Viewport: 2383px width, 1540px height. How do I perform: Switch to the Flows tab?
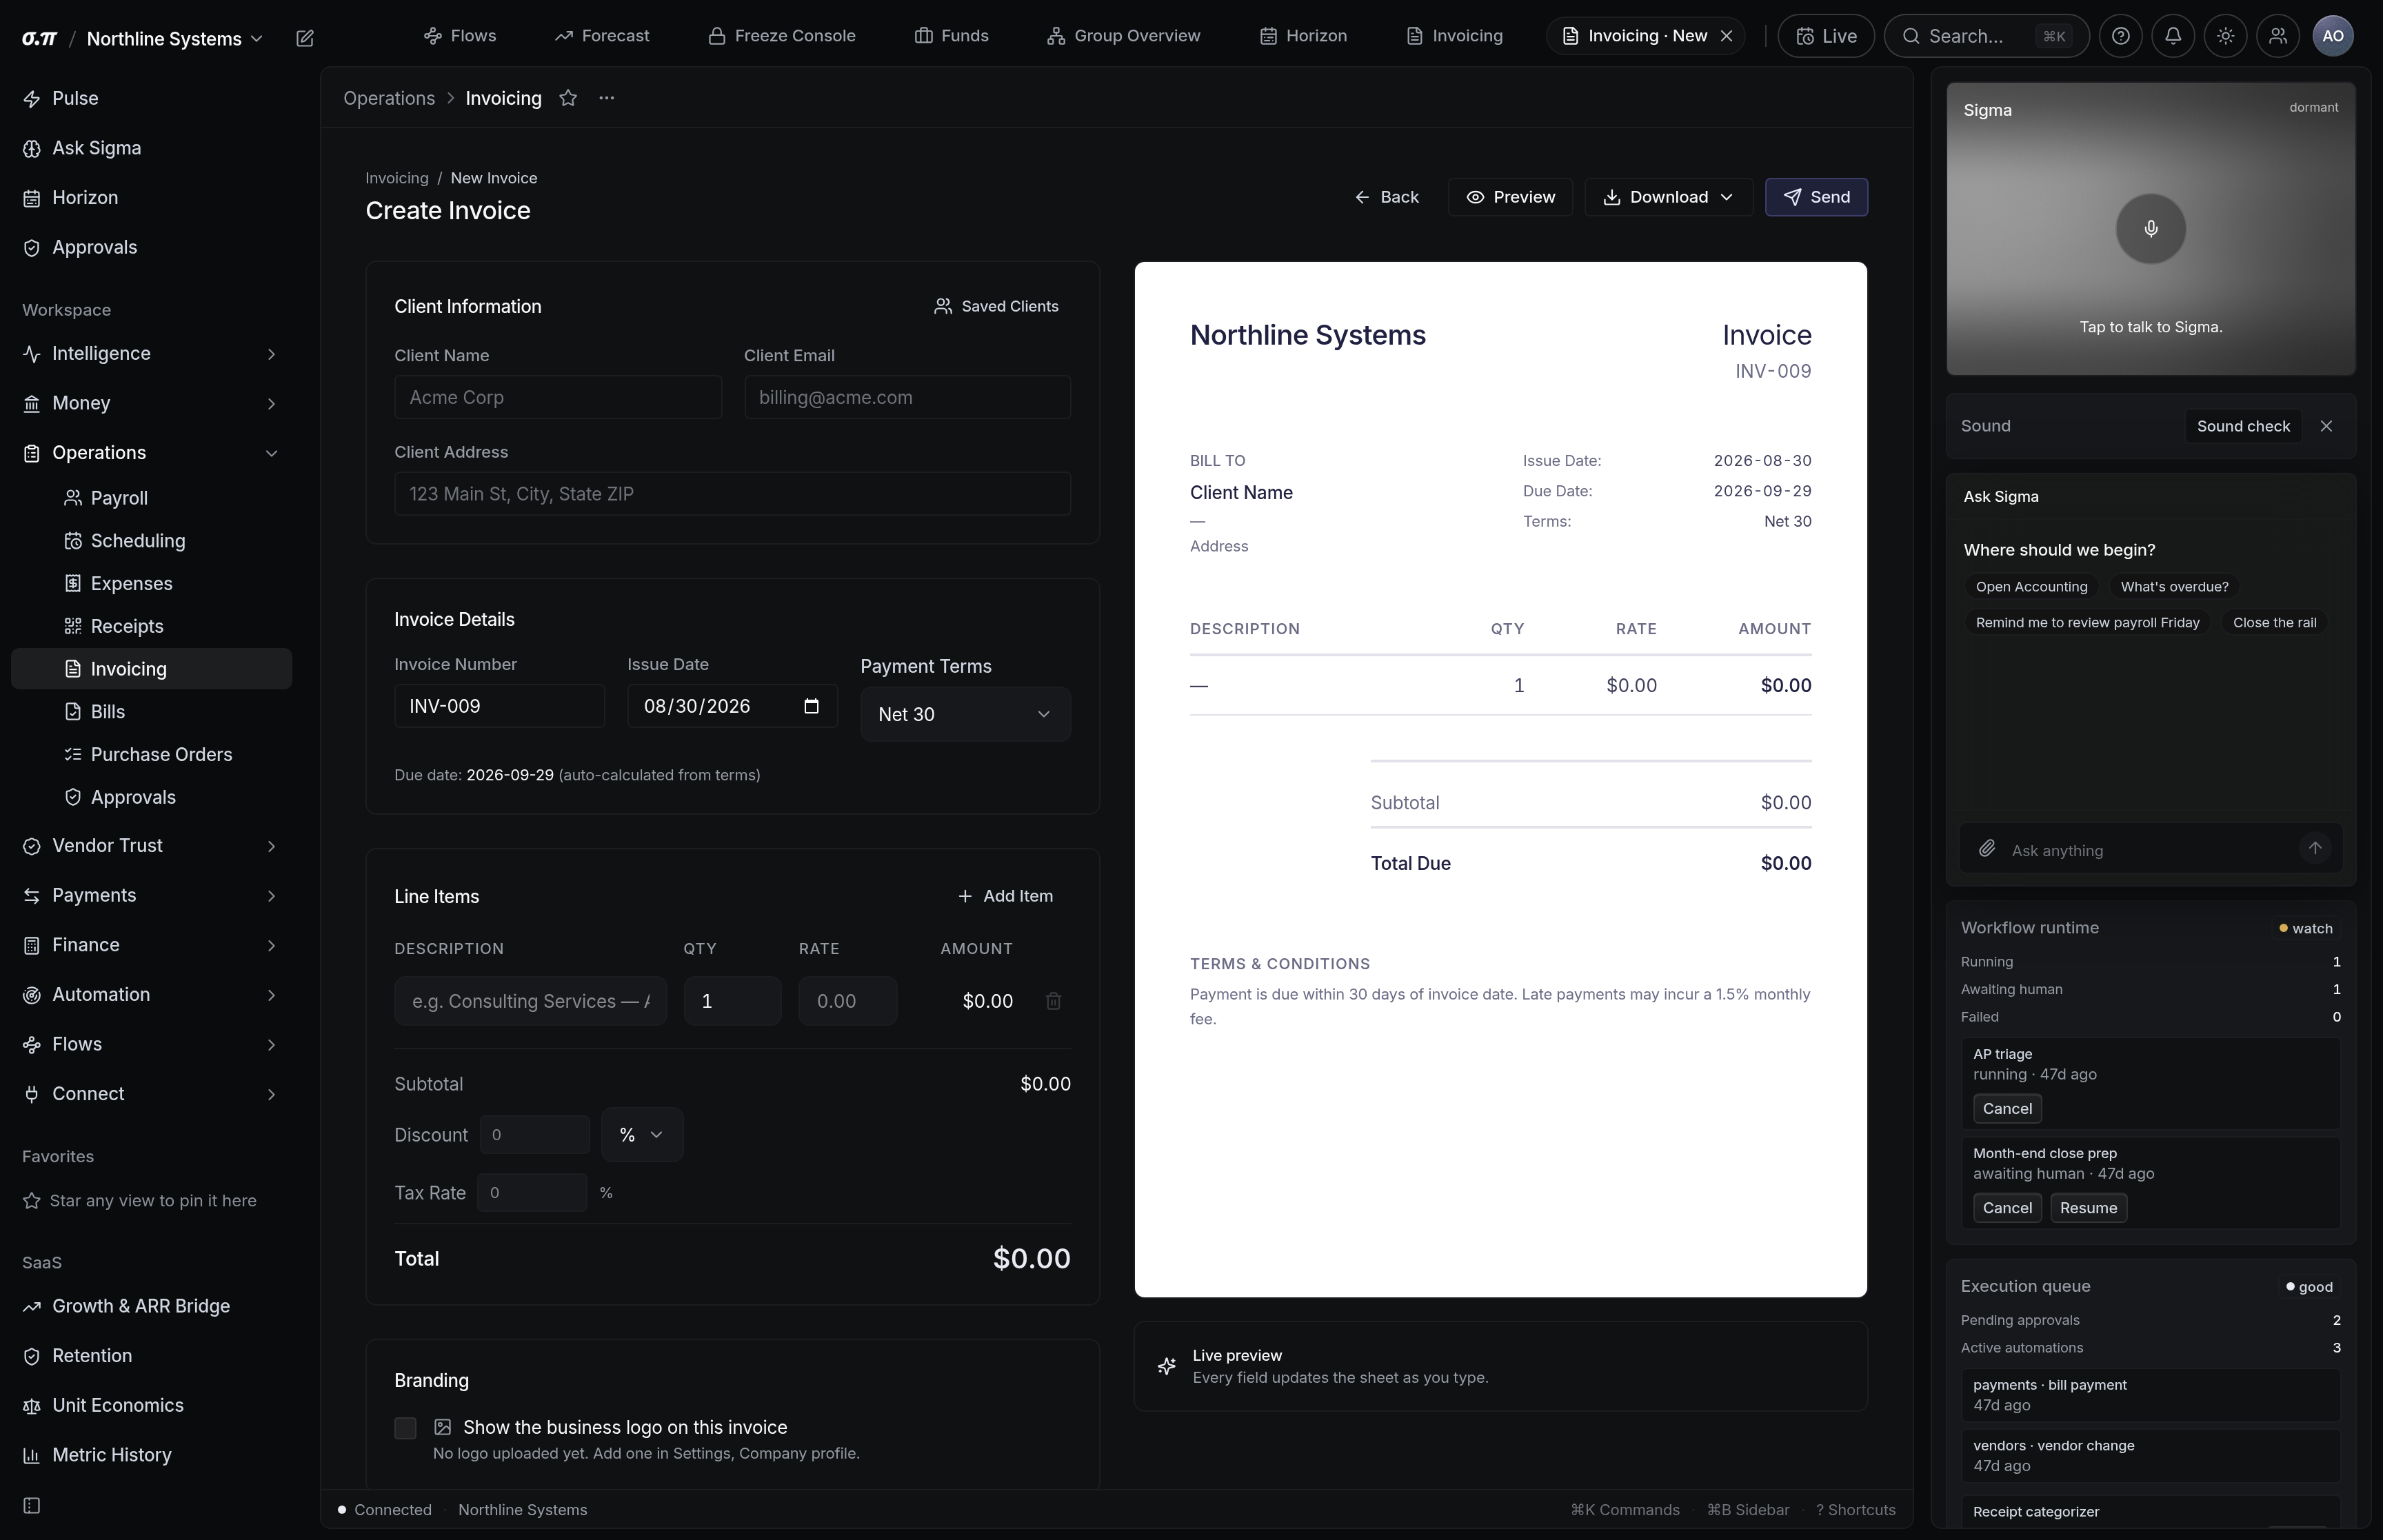(x=461, y=36)
